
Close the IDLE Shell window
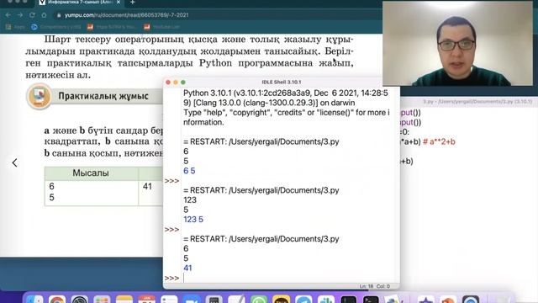click(x=168, y=82)
